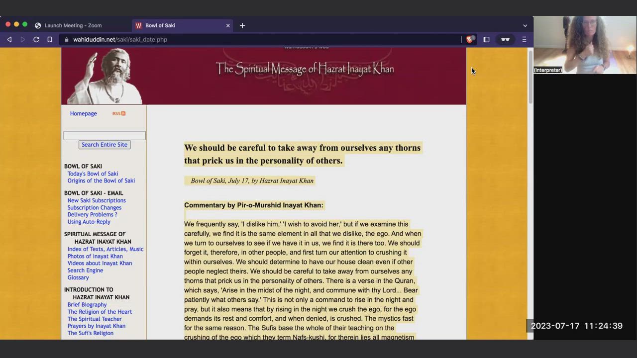This screenshot has height=358, width=637.
Task: Click the page reload icon
Action: tap(36, 40)
